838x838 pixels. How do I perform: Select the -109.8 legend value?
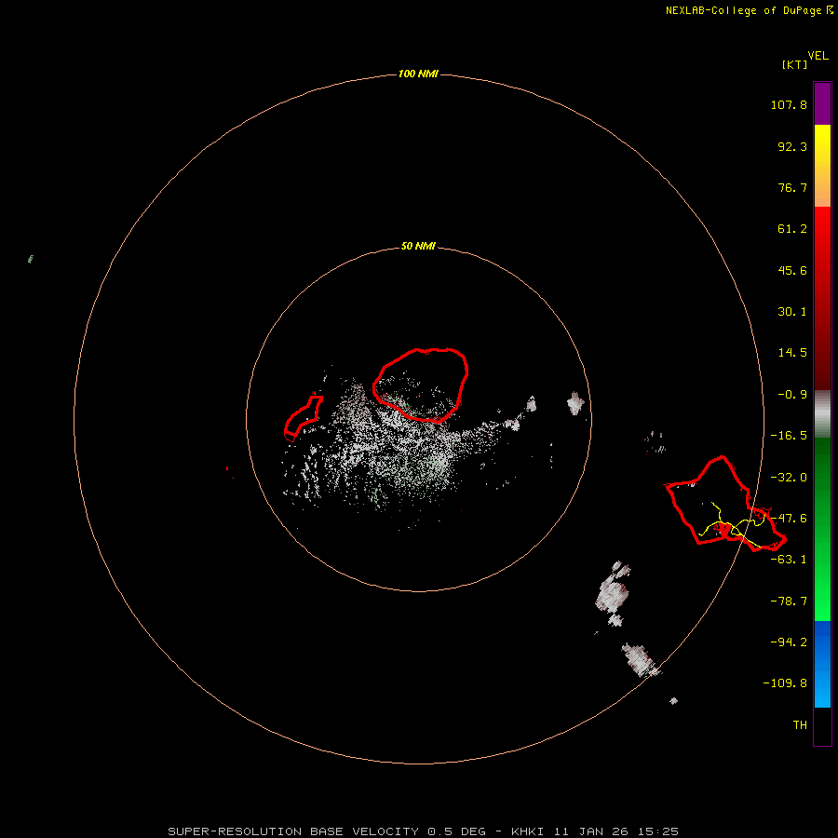coord(785,683)
